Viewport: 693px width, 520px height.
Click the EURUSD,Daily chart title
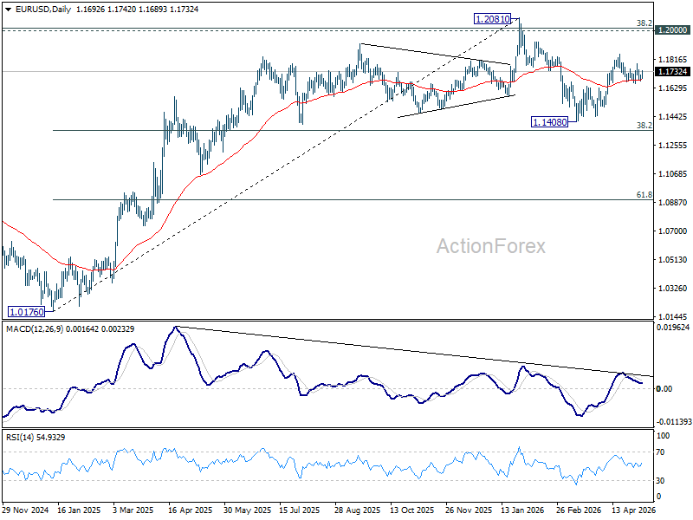(x=43, y=10)
